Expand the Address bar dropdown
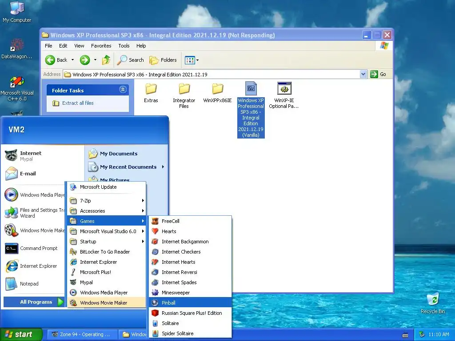This screenshot has height=341, width=455. tap(363, 74)
